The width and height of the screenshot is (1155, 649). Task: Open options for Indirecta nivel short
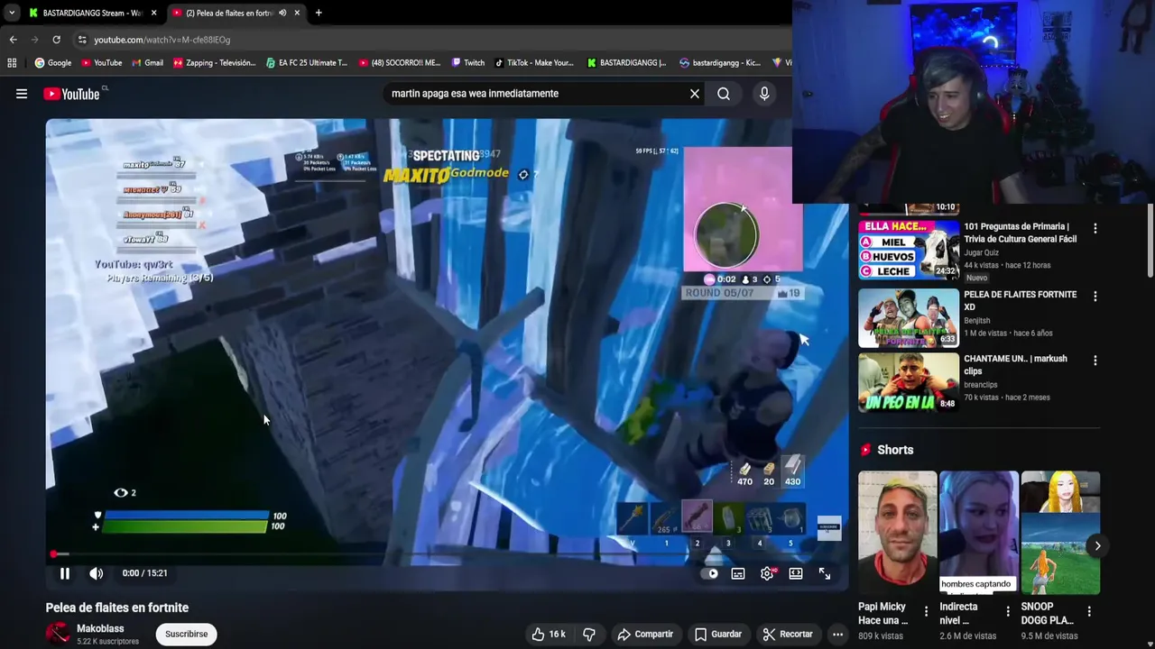1008,611
